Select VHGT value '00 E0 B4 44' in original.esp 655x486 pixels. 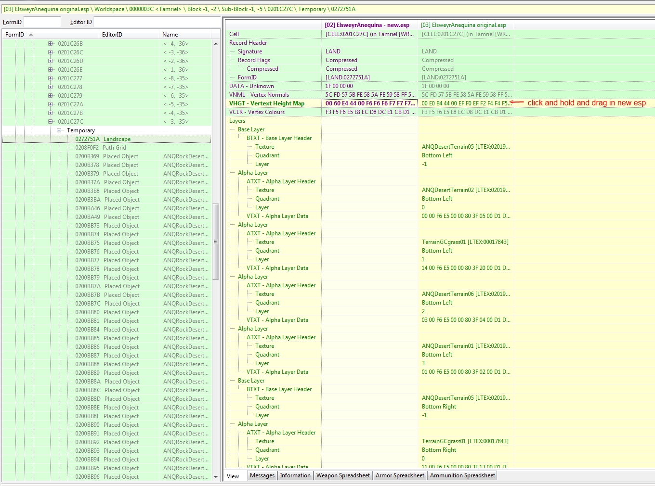tap(466, 103)
